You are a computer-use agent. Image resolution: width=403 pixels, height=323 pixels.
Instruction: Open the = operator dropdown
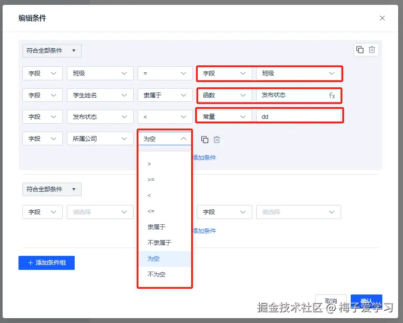[x=165, y=73]
